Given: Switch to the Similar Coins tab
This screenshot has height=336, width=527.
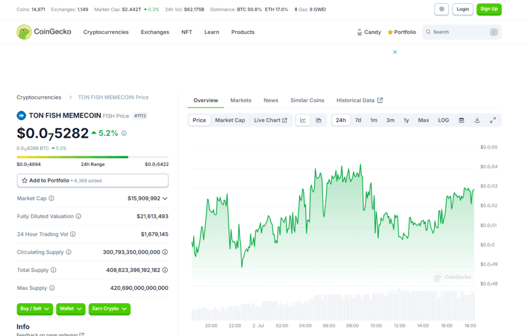Looking at the screenshot, I should coord(307,100).
